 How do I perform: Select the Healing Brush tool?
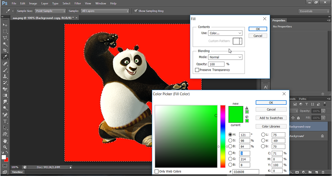(5, 63)
